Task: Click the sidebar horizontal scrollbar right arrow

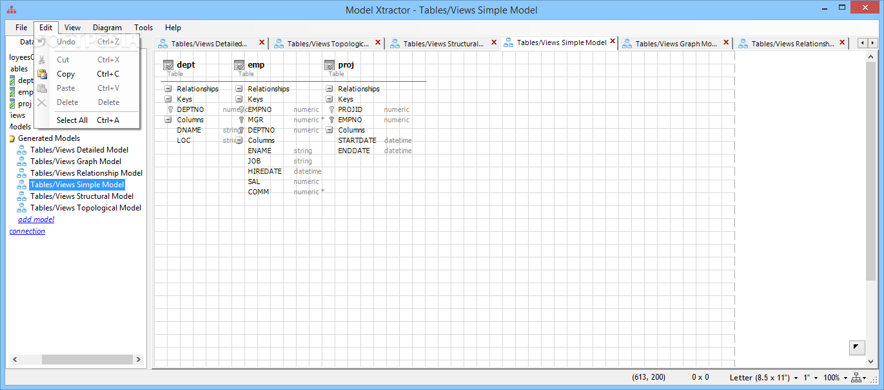Action: tap(139, 360)
